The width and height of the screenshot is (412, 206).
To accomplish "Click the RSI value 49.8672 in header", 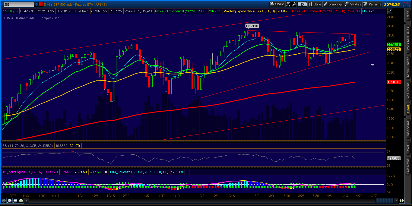I will (62, 146).
